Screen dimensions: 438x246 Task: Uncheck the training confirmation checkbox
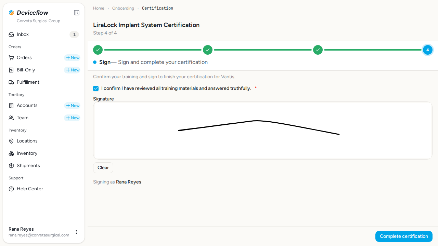pyautogui.click(x=96, y=88)
